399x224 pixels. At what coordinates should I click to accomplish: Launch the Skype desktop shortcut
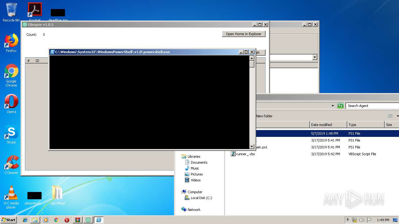coord(11,134)
